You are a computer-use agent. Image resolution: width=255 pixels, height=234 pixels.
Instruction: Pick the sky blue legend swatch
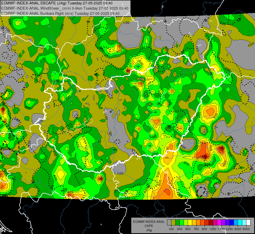(x=236, y=222)
